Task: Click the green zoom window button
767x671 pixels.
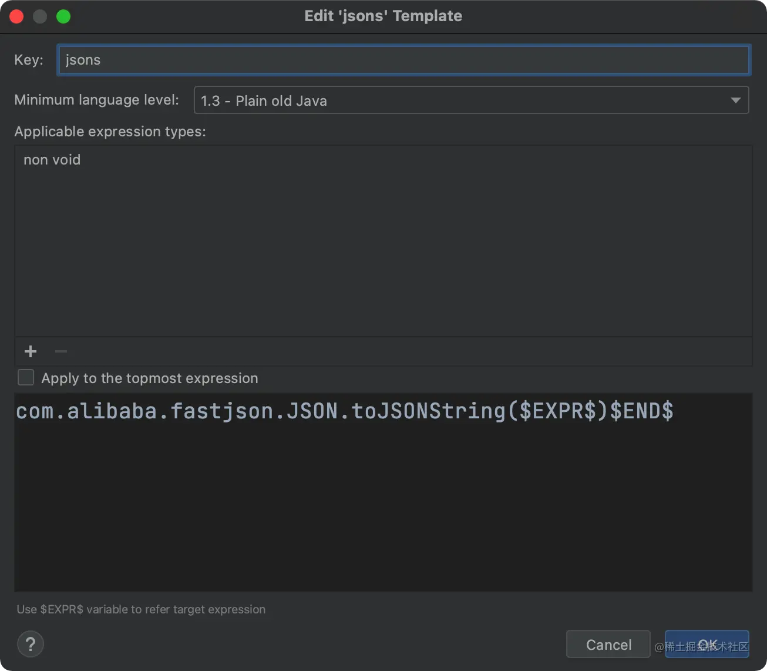Action: [x=63, y=16]
